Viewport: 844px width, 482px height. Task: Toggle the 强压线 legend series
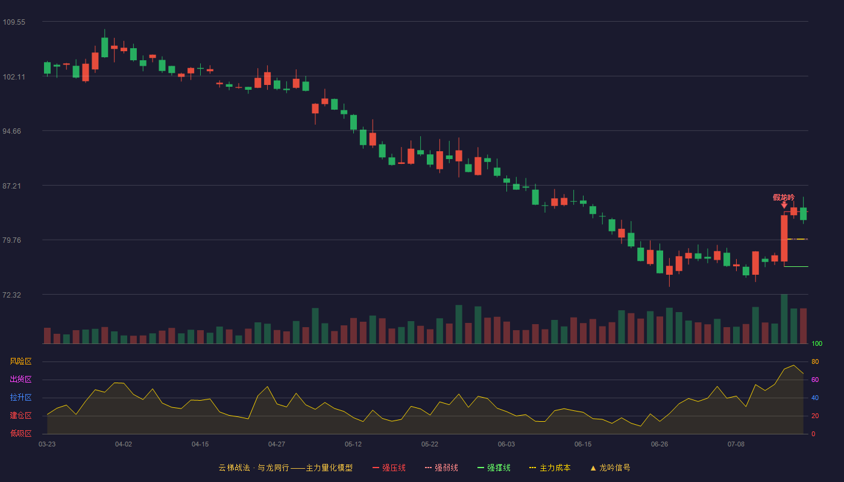[x=389, y=468]
